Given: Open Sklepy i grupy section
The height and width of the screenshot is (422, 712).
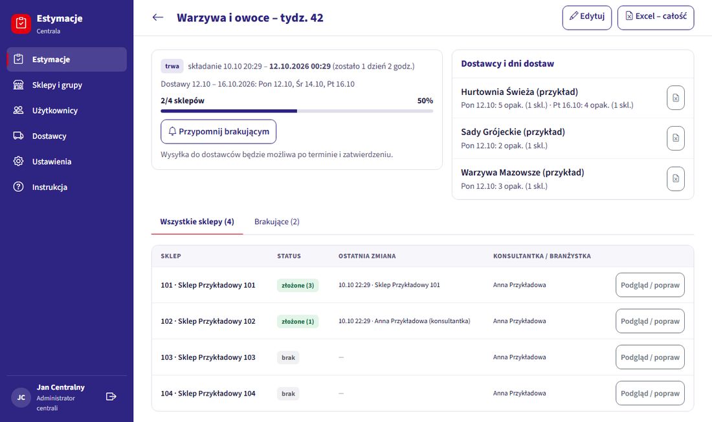Looking at the screenshot, I should 67,85.
